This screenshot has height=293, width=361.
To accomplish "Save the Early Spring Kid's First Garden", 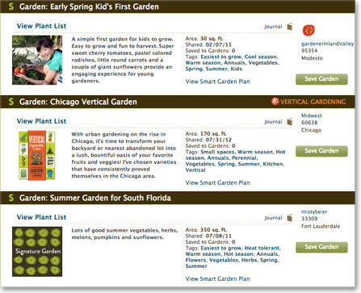I will pos(321,79).
